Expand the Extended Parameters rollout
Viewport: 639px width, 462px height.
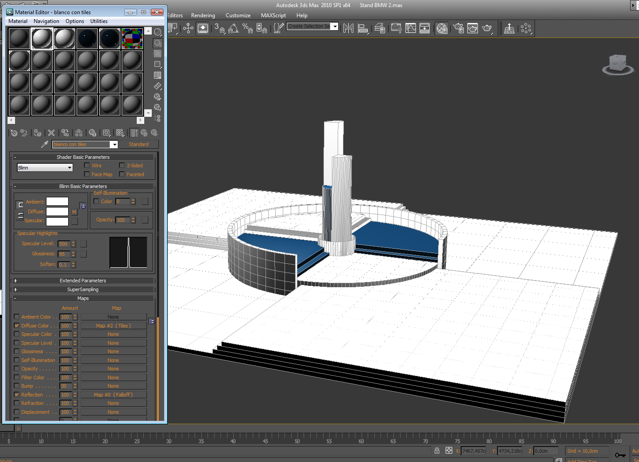click(83, 281)
